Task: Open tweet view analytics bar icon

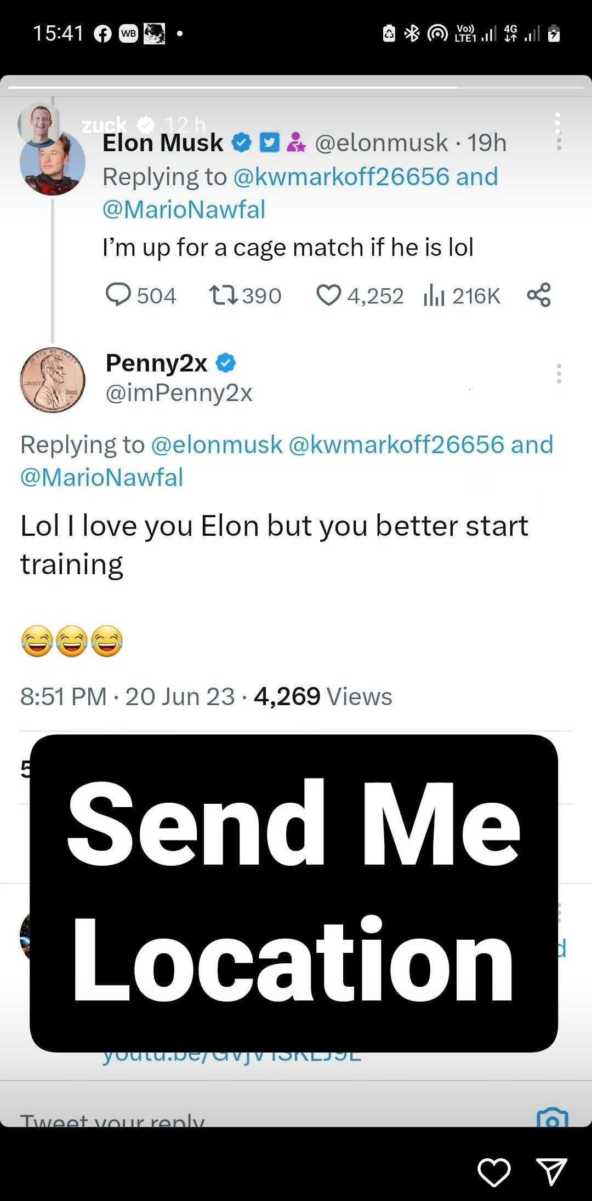Action: [x=434, y=296]
